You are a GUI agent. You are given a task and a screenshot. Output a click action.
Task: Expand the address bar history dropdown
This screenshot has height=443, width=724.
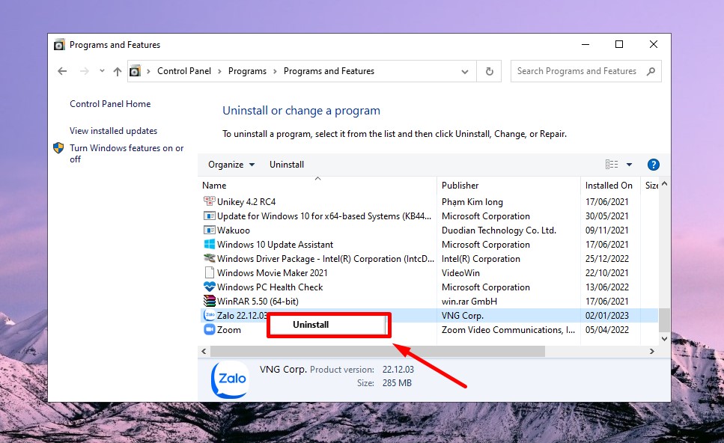(465, 72)
